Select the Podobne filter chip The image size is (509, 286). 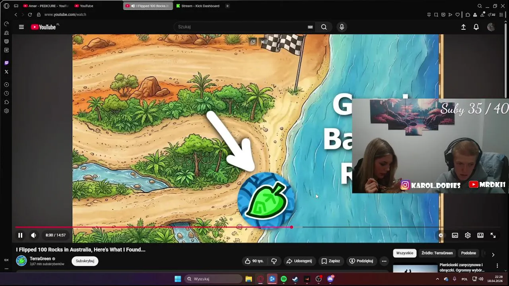(x=468, y=253)
